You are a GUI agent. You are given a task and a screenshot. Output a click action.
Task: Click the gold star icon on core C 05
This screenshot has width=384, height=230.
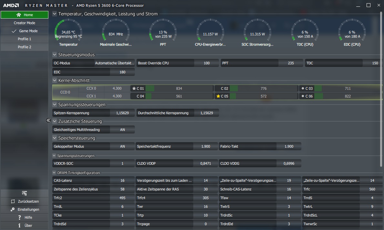(218, 96)
